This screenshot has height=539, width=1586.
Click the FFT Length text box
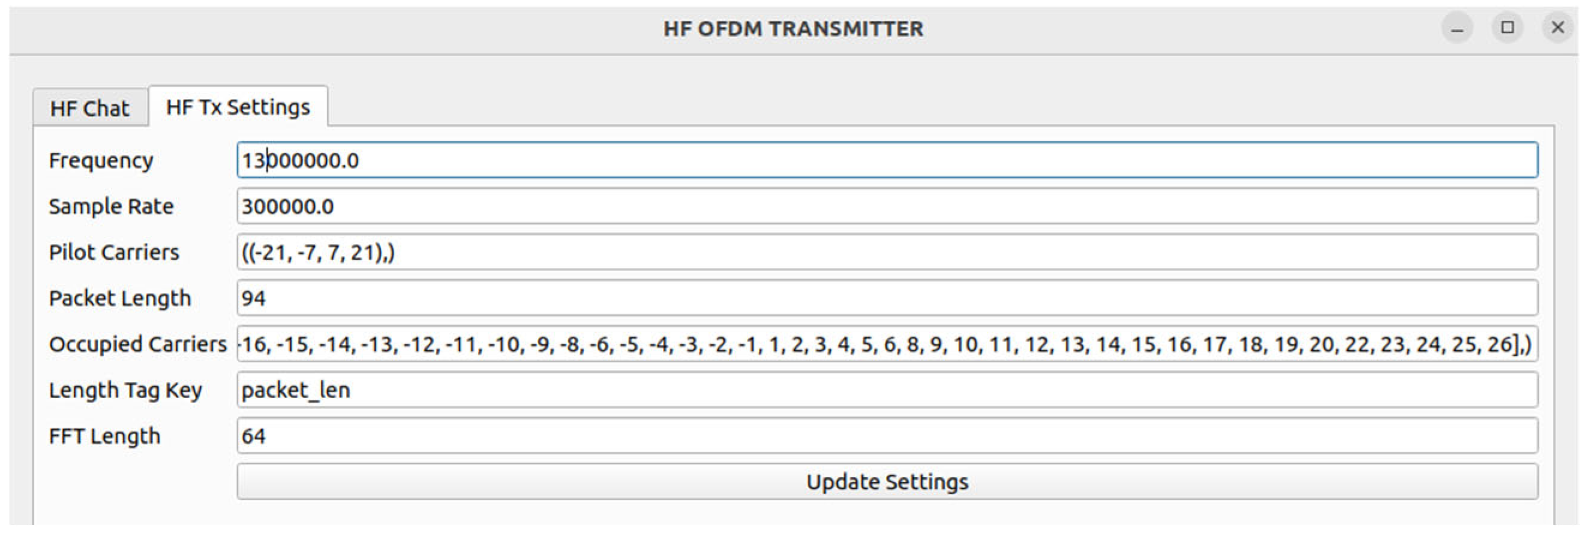coord(887,436)
